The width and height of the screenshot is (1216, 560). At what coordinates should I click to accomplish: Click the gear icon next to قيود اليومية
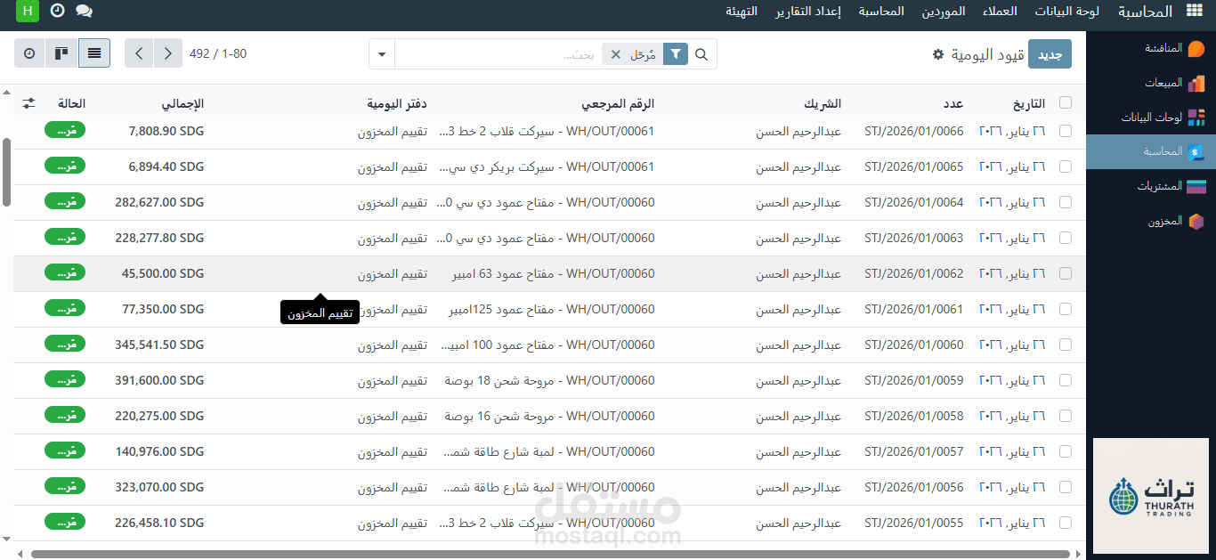[936, 53]
